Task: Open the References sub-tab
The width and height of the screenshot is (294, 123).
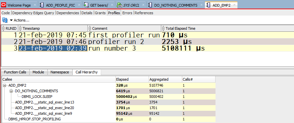Action: point(144,13)
